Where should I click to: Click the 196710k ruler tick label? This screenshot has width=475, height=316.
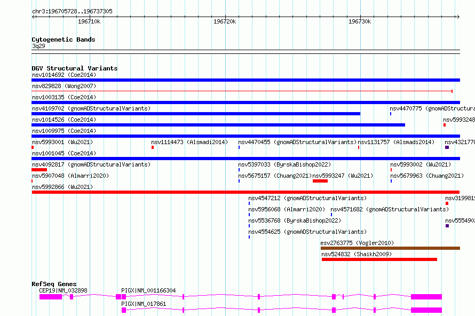[x=89, y=21]
